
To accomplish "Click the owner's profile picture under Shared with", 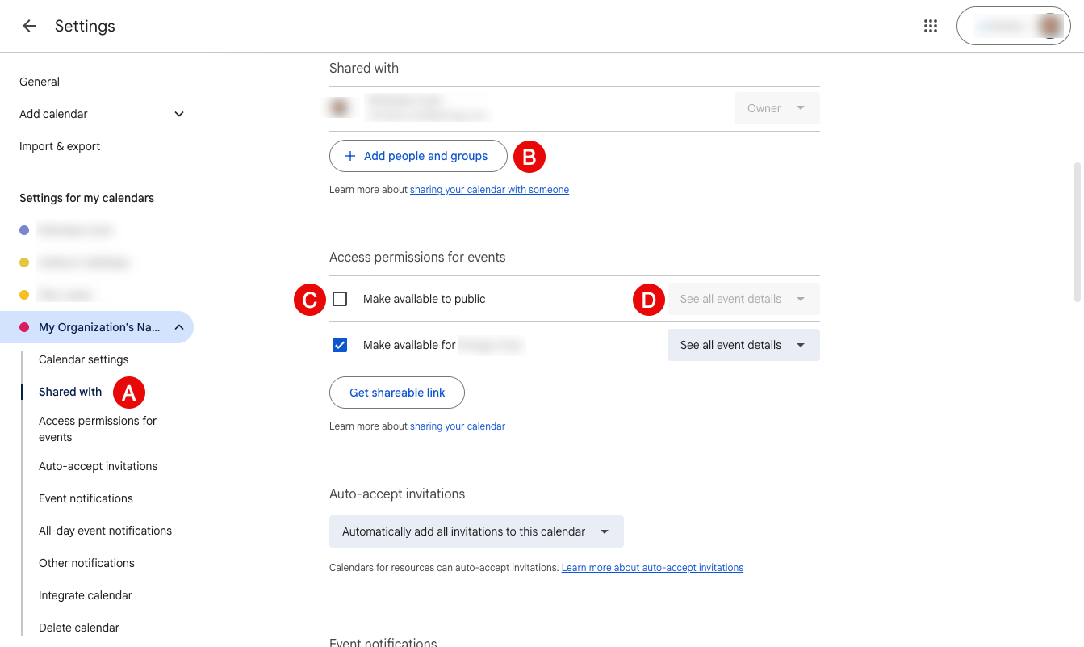I will [341, 106].
